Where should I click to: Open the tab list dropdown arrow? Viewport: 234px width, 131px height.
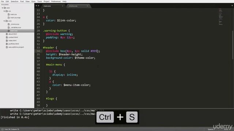click(232, 6)
